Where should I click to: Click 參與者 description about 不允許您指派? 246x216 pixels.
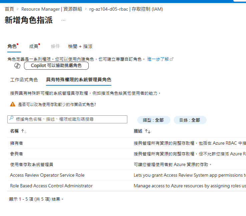tap(190, 154)
